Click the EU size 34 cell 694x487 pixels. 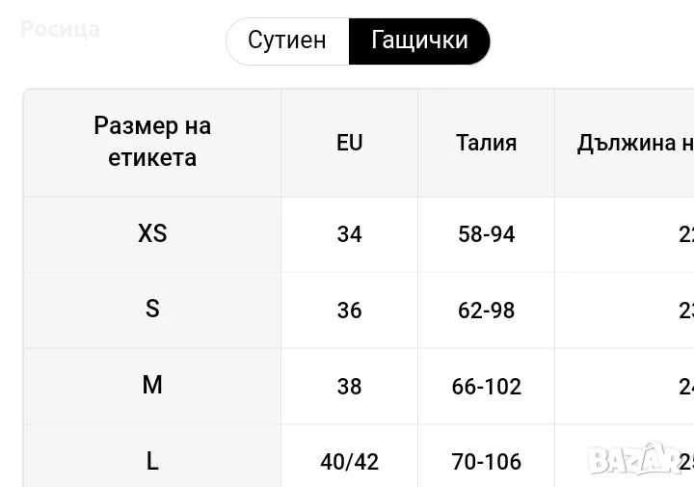click(349, 234)
